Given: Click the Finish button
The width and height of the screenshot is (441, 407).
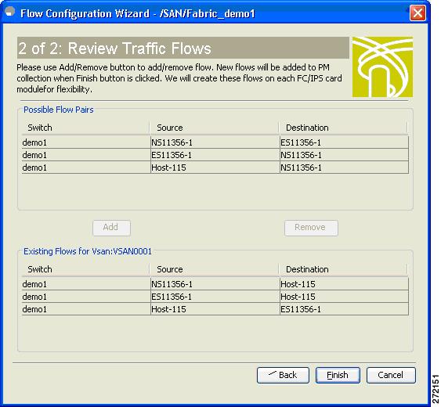Looking at the screenshot, I should click(x=338, y=375).
